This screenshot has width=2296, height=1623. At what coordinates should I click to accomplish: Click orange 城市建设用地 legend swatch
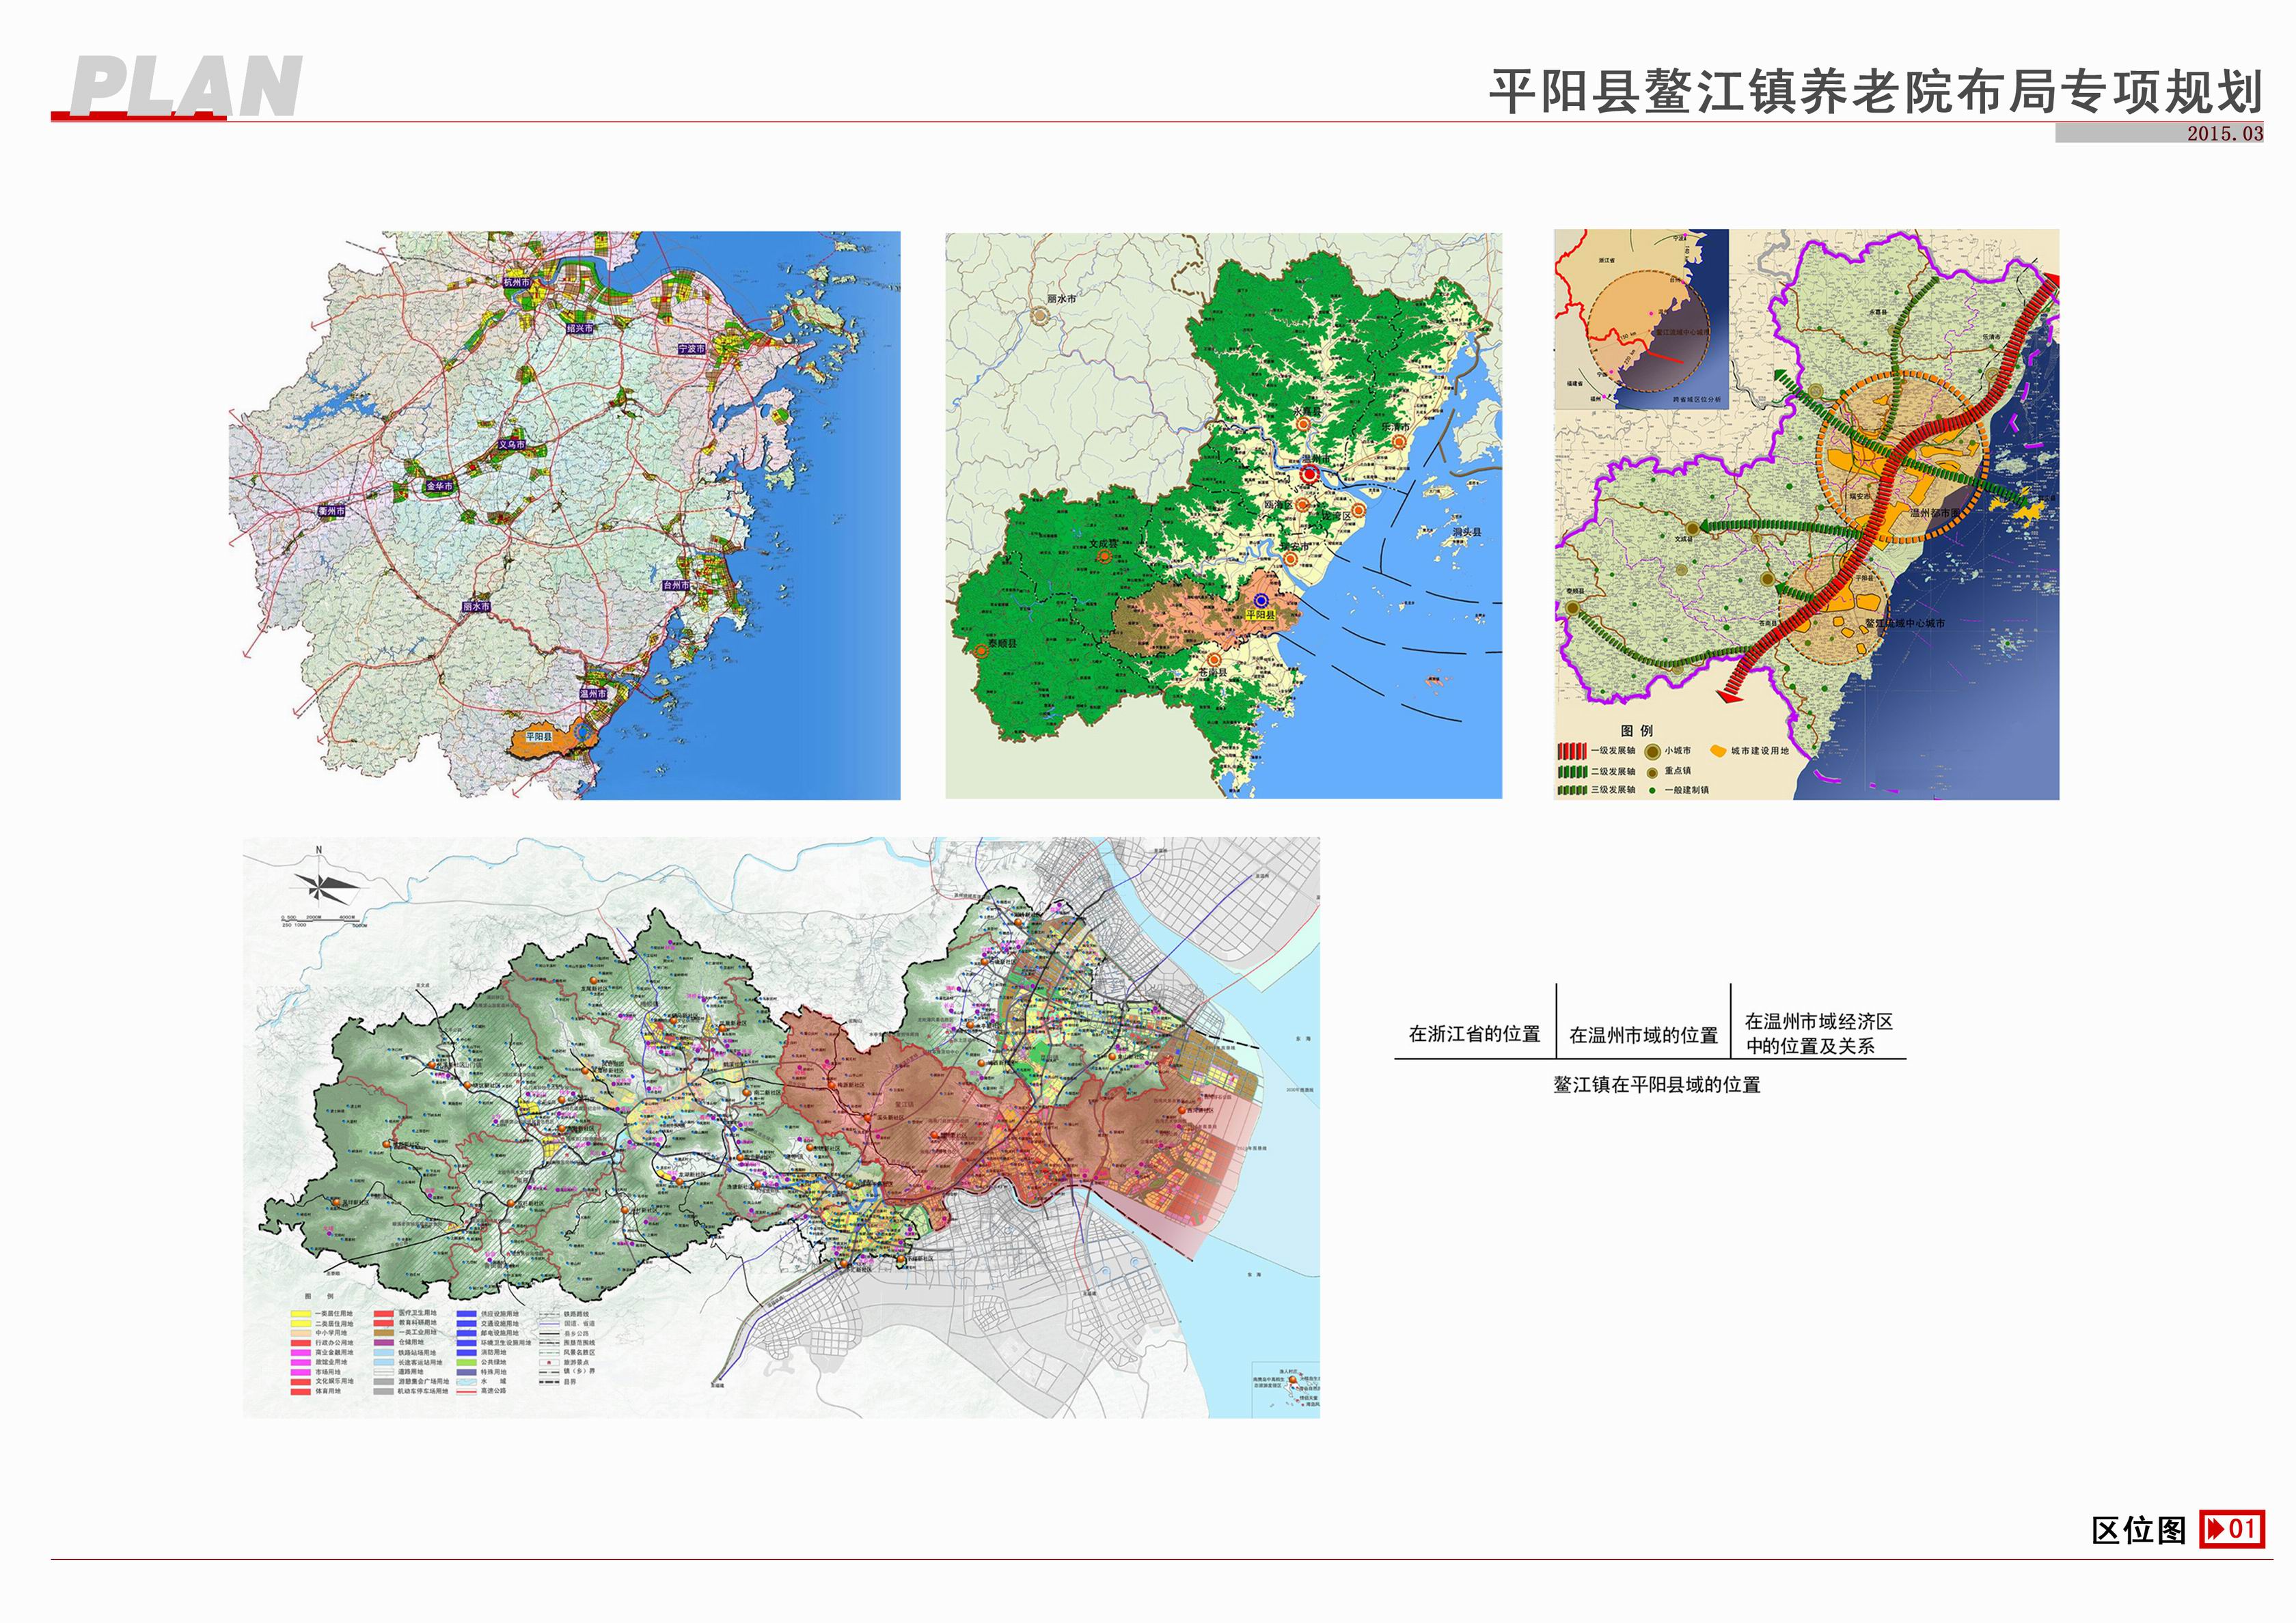pyautogui.click(x=1718, y=751)
